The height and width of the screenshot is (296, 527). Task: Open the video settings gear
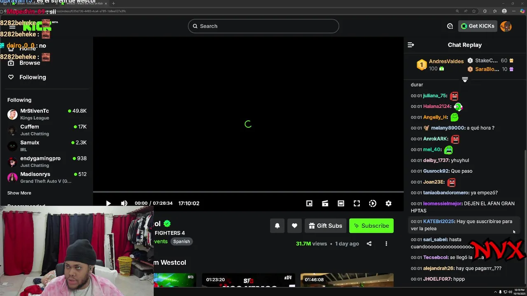[x=388, y=203]
